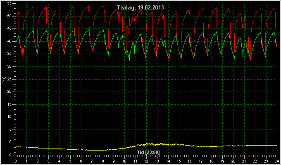The width and height of the screenshot is (281, 165).
Task: Click the °C y-axis unit label
Action: click(4, 79)
